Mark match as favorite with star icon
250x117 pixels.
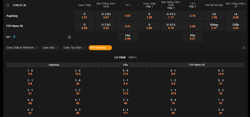(8, 5)
